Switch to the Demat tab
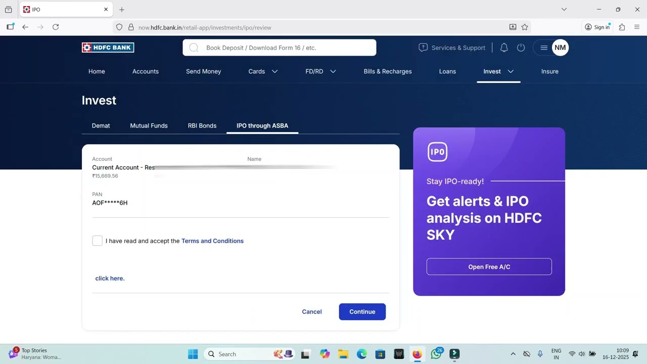The width and height of the screenshot is (647, 364). coord(101,125)
